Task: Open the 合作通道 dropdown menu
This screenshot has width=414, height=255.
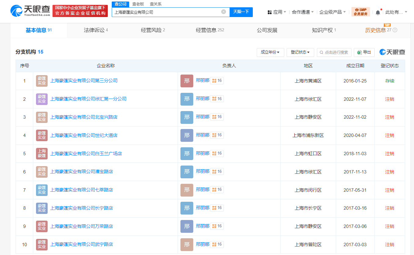Action: click(x=303, y=12)
